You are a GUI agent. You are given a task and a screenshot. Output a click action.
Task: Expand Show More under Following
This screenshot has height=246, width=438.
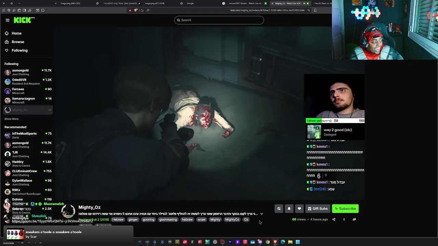pos(11,119)
